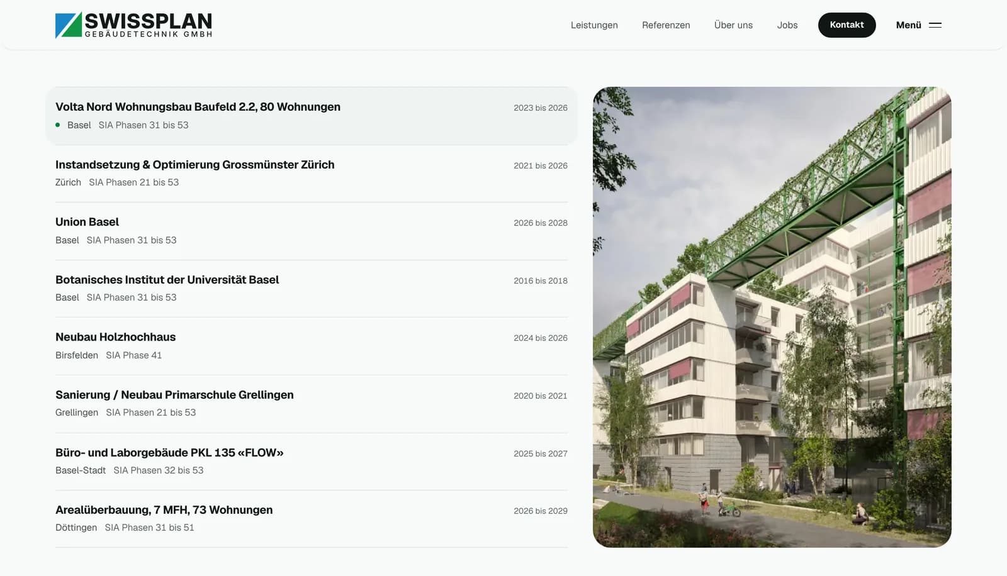Click the SWISSPLAN Gebäudetechnik GmbH wordmark

[149, 25]
